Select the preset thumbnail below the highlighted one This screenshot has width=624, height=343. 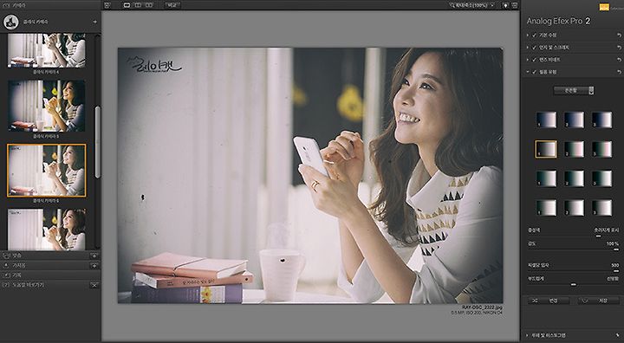(47, 230)
